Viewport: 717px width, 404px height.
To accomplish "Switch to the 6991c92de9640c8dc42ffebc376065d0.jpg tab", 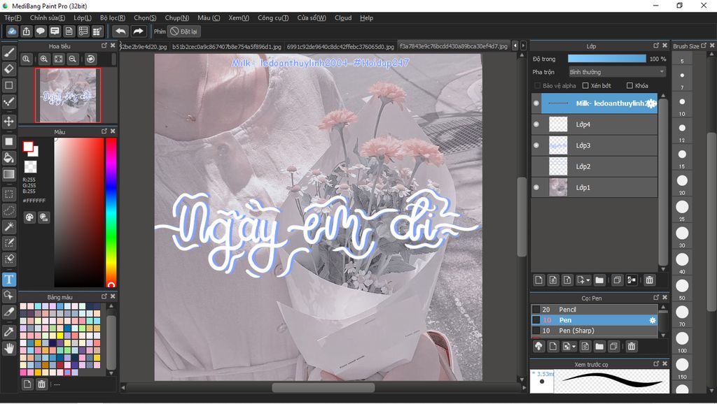I will [x=340, y=47].
